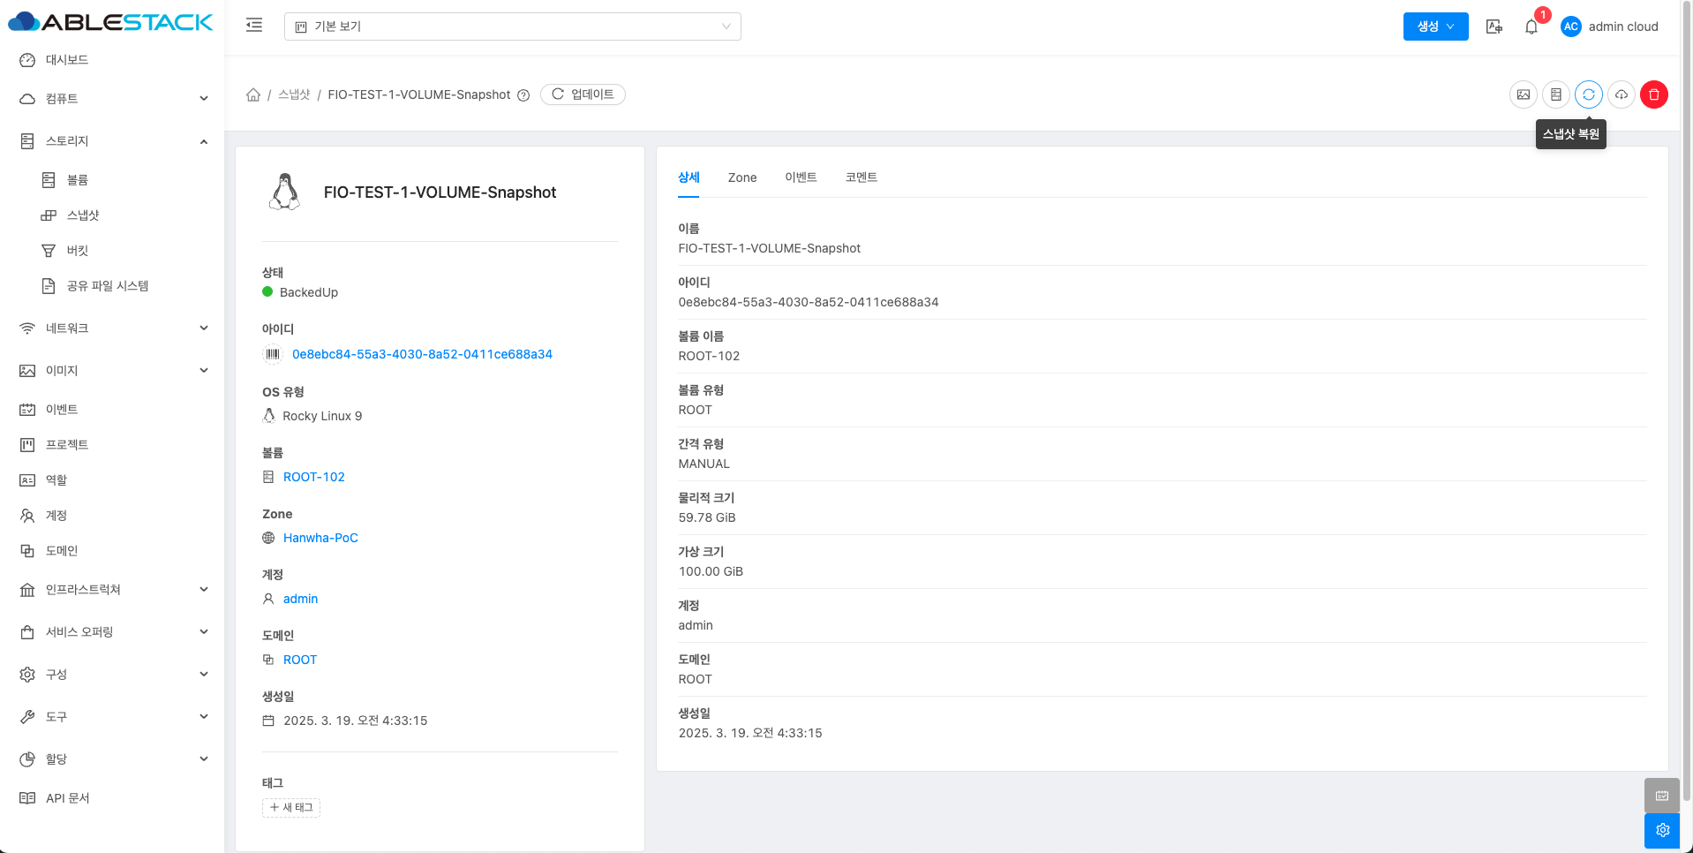Viewport: 1693px width, 853px height.
Task: Open the 생성 create dropdown button
Action: point(1435,26)
